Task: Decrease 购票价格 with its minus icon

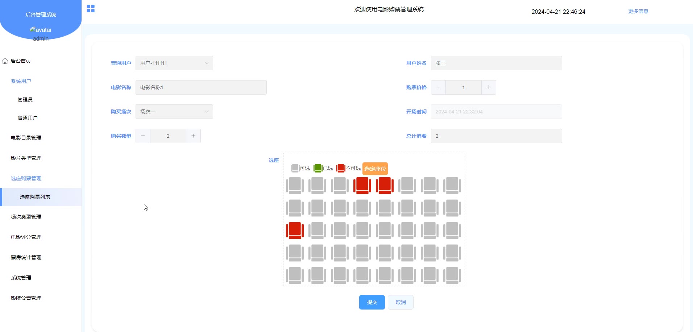Action: click(438, 87)
